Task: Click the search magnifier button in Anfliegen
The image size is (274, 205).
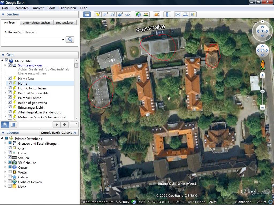Action: click(x=70, y=40)
